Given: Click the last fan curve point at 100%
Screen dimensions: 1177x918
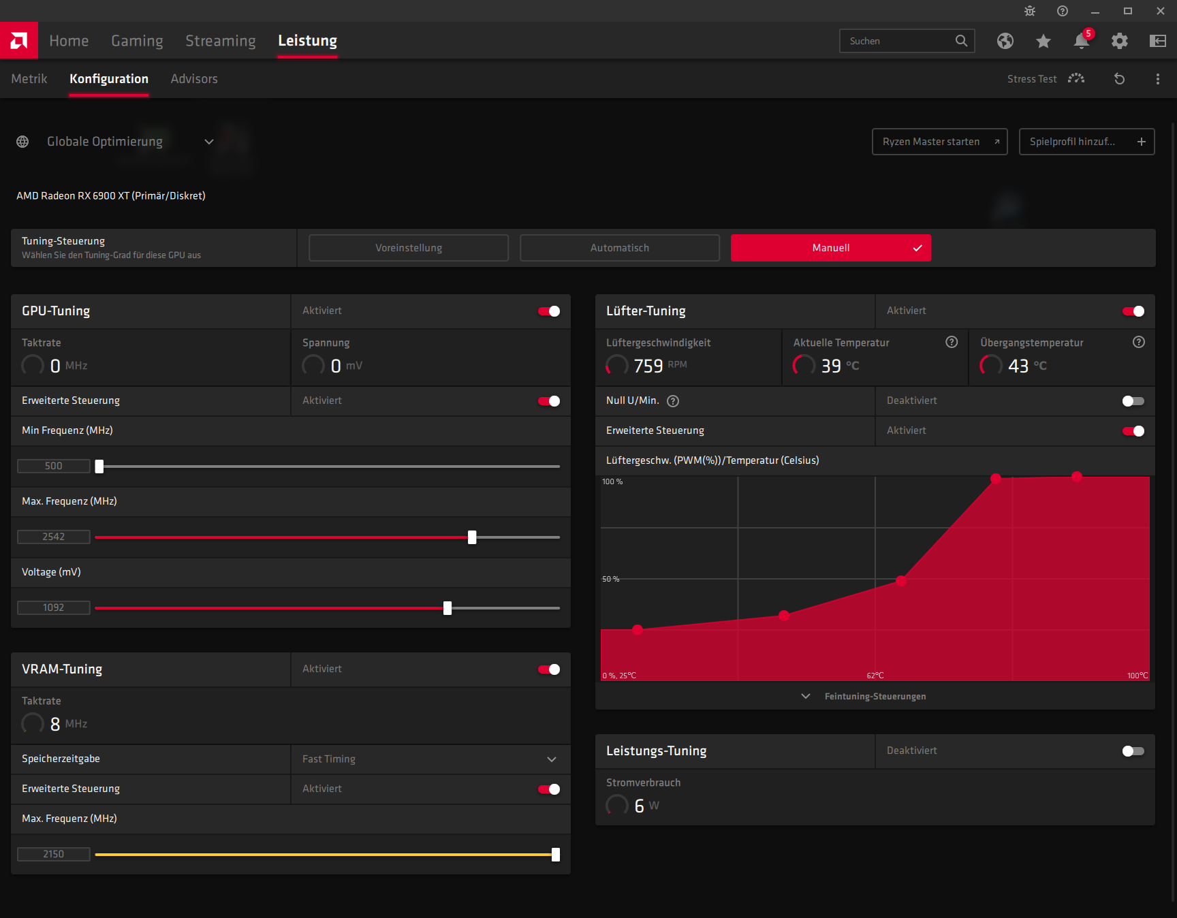Looking at the screenshot, I should [x=1077, y=477].
